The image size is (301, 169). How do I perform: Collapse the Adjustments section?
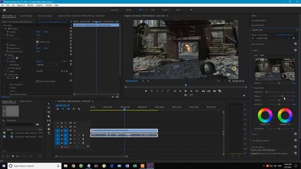tap(253, 88)
